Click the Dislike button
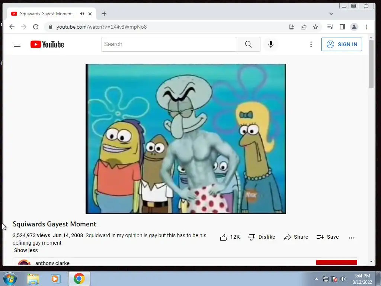381x286 pixels. point(262,237)
